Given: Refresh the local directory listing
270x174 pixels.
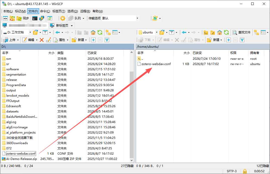Looking at the screenshot, I should 100,32.
